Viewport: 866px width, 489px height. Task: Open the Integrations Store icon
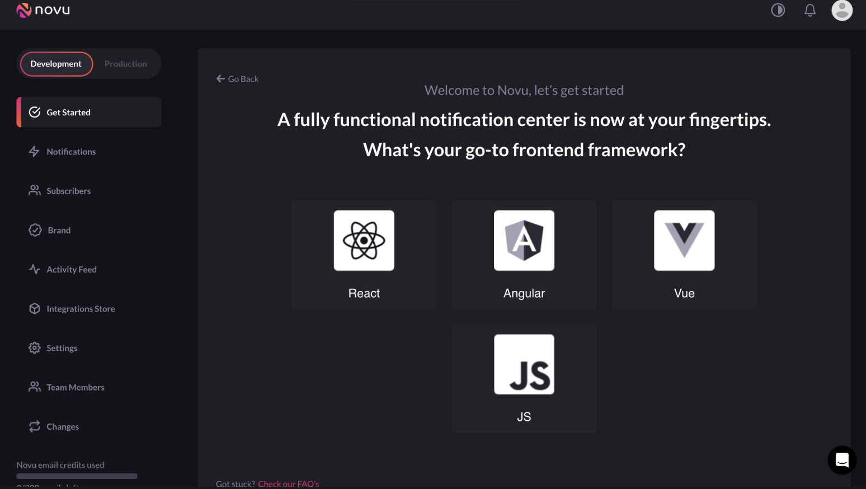(35, 308)
